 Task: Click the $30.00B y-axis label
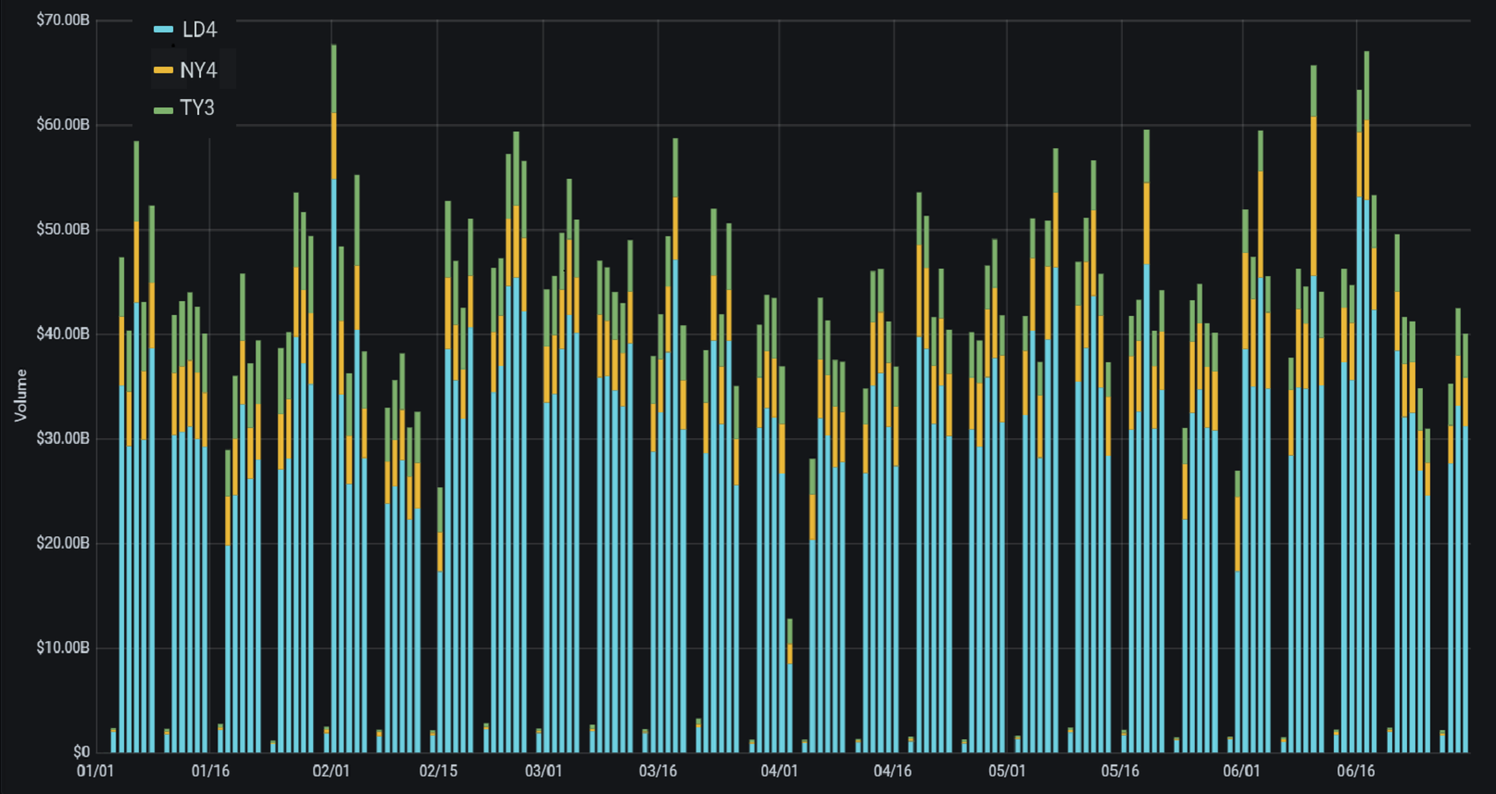coord(63,438)
